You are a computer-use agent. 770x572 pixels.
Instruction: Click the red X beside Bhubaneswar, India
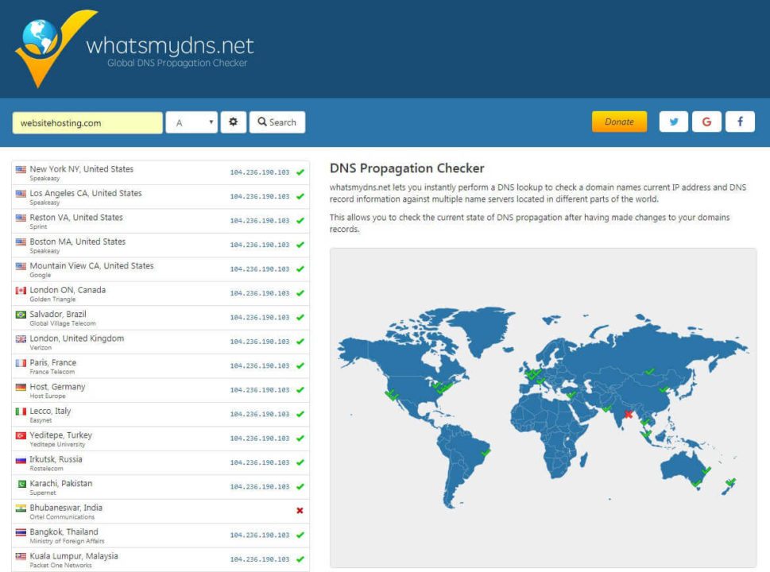[x=300, y=510]
